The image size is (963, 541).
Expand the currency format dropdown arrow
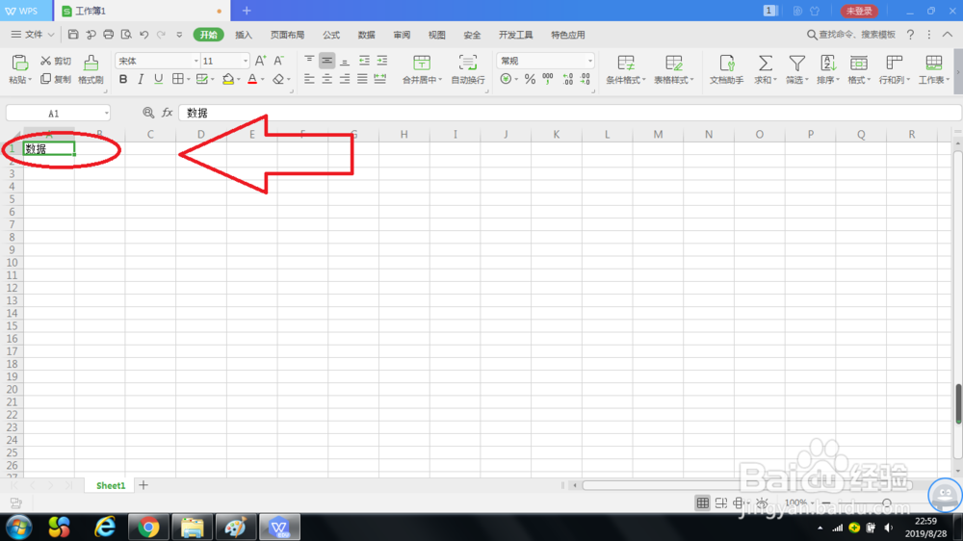[516, 79]
